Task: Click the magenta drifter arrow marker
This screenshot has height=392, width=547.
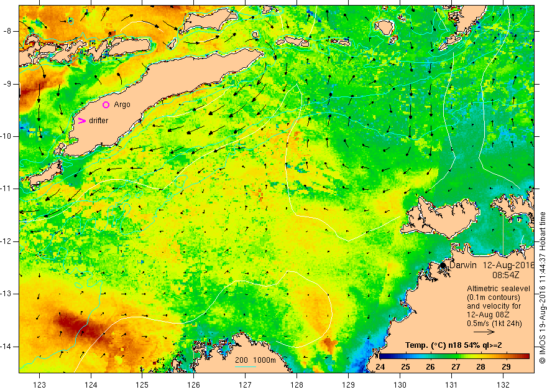Action: [x=81, y=121]
